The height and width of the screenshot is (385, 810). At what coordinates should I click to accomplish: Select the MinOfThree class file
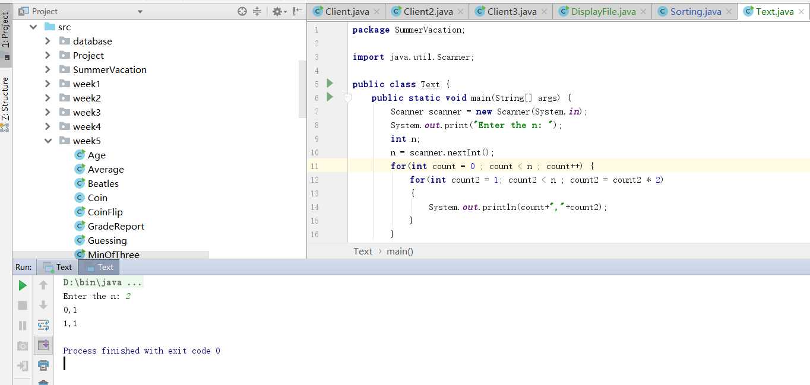113,254
